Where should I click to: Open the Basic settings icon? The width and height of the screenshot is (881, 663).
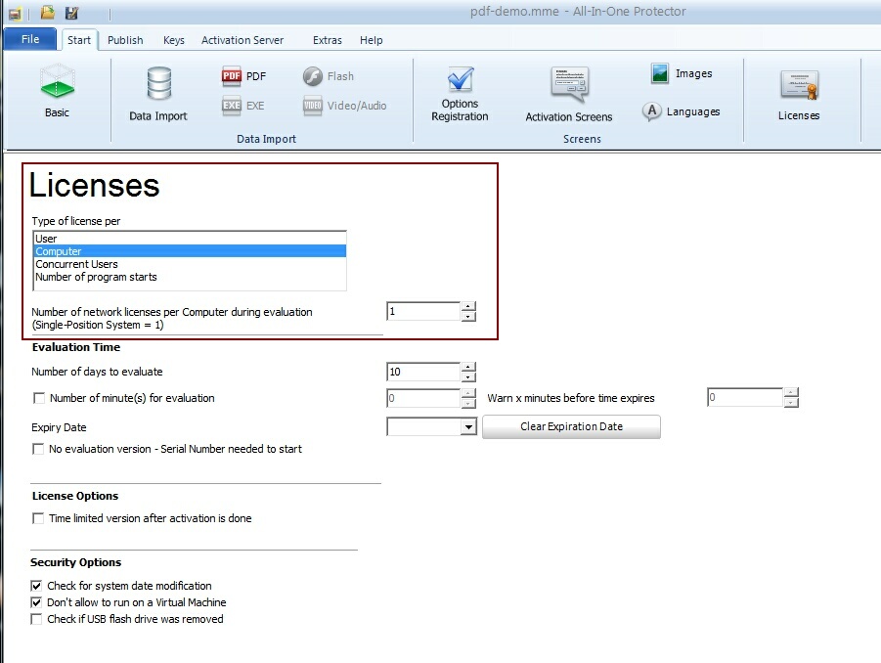click(x=57, y=84)
